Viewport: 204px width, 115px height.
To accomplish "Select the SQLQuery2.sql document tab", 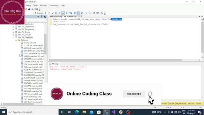I will pos(66,17).
